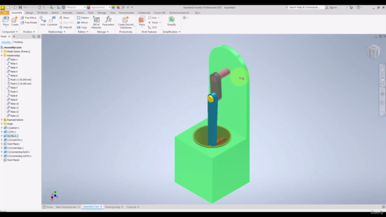This screenshot has width=386, height=217.
Task: Open the Material dropdown
Action: point(76,7)
